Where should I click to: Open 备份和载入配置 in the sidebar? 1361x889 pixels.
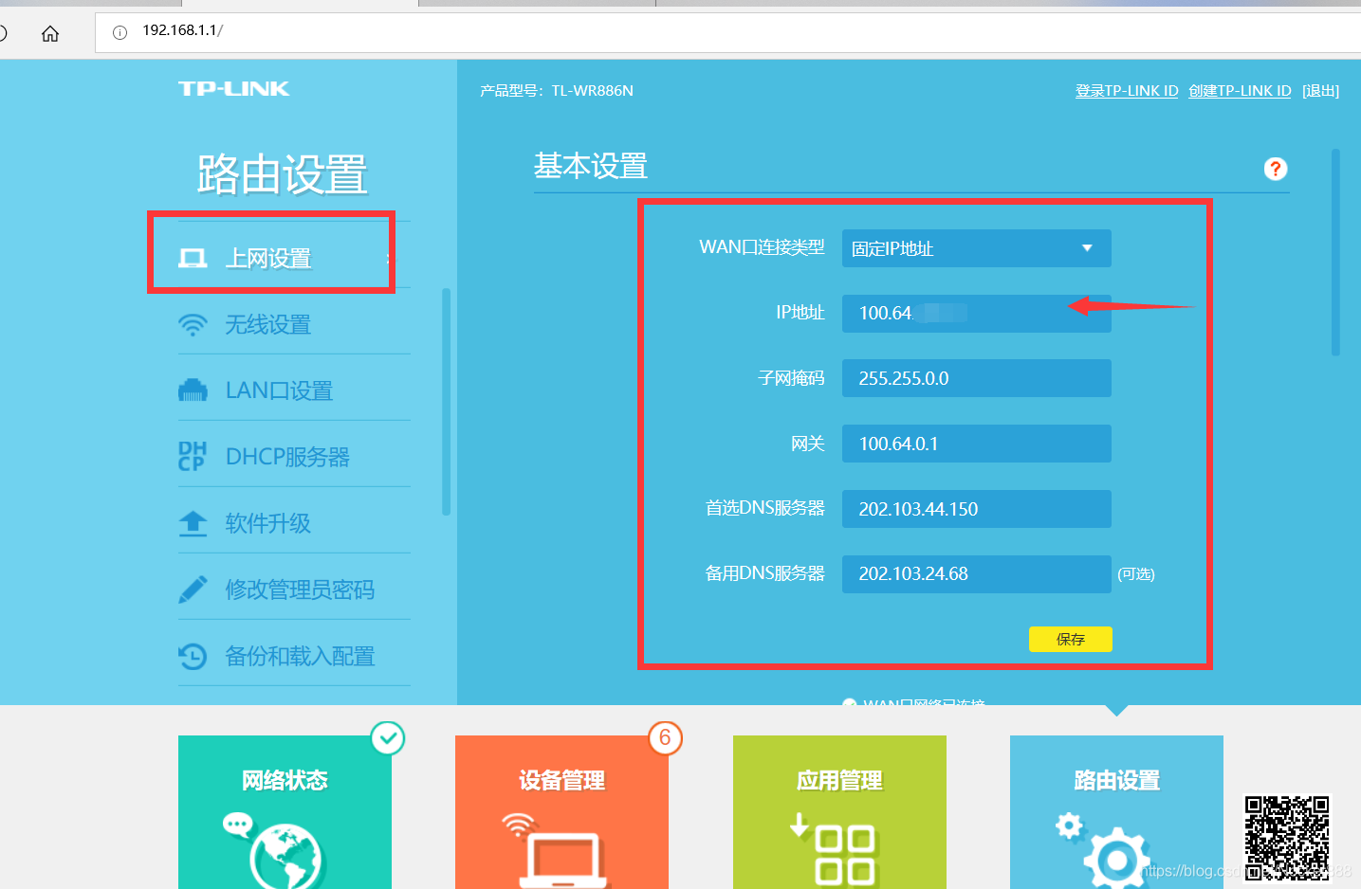pos(294,656)
